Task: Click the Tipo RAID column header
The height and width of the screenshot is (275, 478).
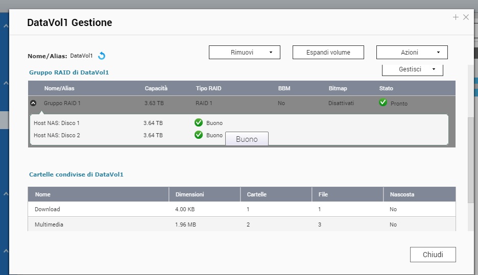Action: (x=208, y=88)
